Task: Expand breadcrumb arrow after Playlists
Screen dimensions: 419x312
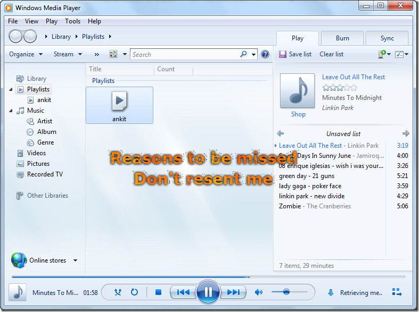Action: [110, 37]
